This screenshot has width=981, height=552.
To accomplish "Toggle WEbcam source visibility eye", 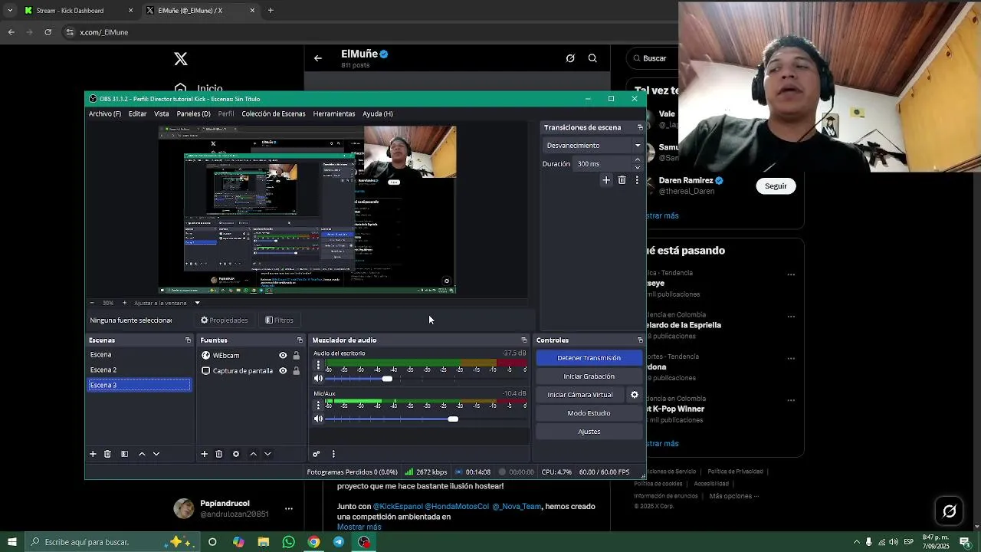I will (283, 356).
